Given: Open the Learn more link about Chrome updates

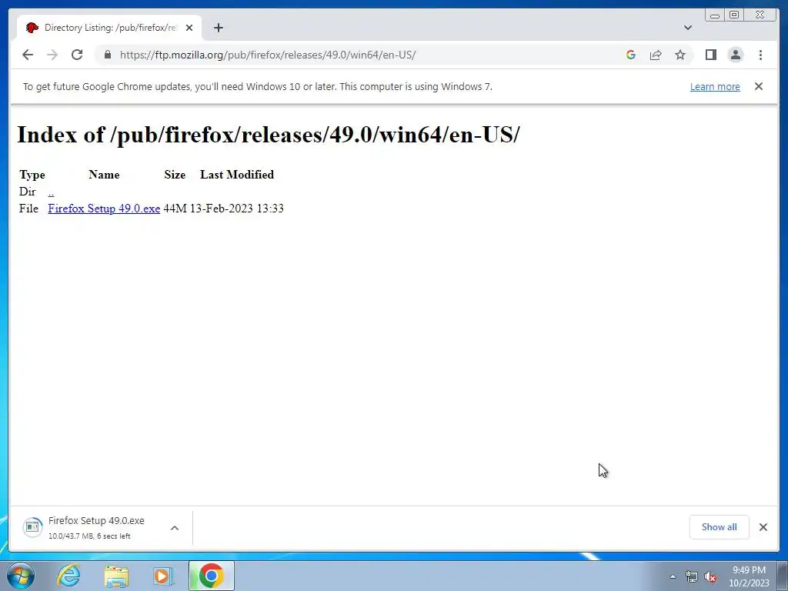Looking at the screenshot, I should 715,86.
